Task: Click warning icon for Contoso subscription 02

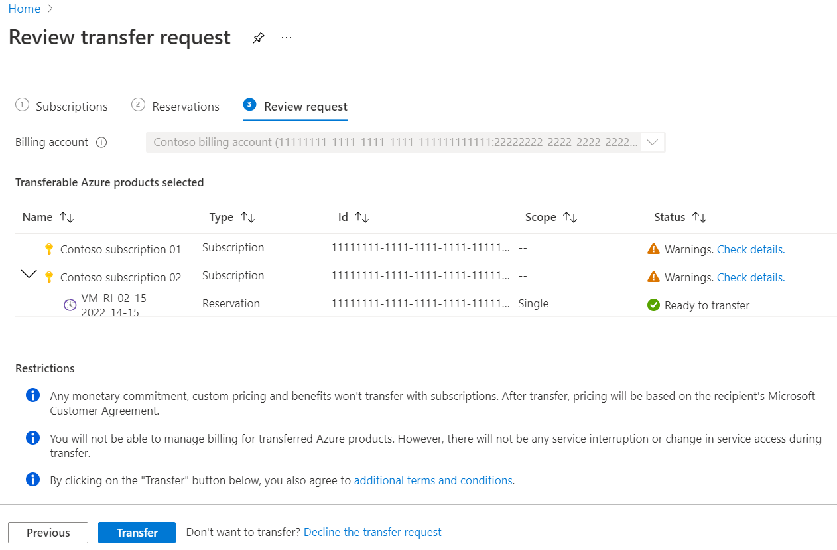Action: 653,277
